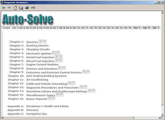Expand EOBD and Vehicle Networking plus
165x120 pixels.
[69, 83]
